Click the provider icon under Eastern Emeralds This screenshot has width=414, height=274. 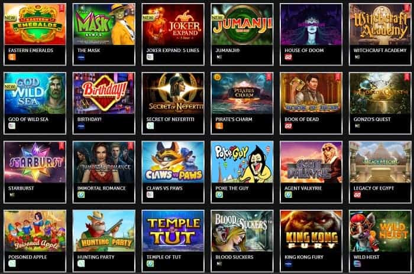click(12, 57)
